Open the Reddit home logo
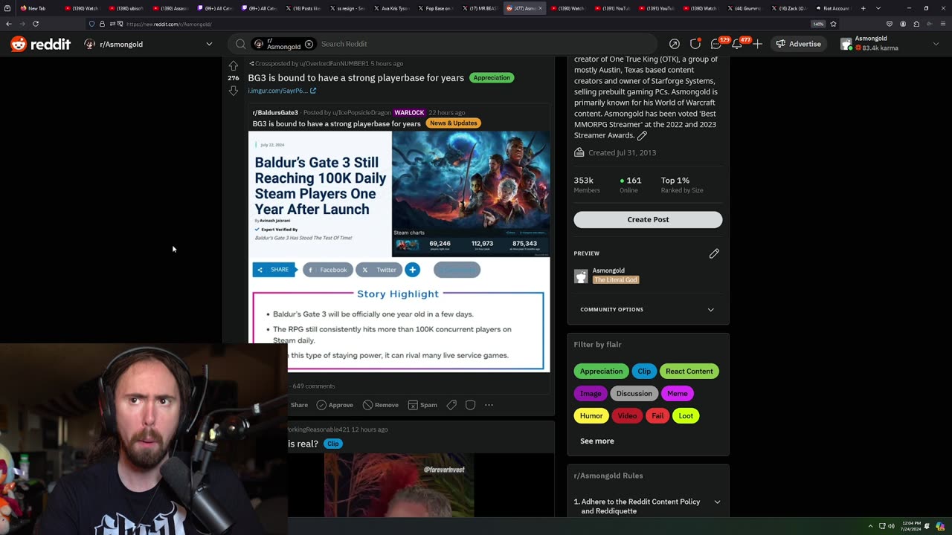The width and height of the screenshot is (952, 535). click(x=41, y=44)
